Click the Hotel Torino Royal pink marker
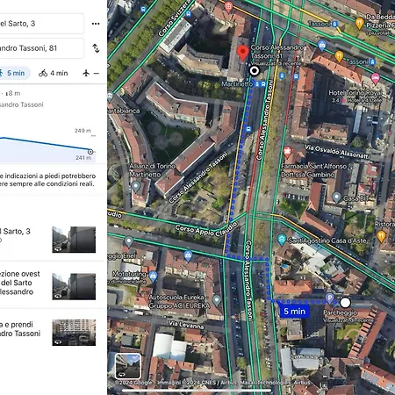This screenshot has height=395, width=395. [375, 78]
